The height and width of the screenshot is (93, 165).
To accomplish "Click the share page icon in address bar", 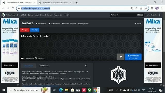I will [141, 8].
